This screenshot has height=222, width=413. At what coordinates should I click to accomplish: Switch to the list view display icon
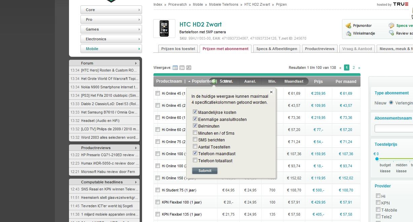[x=175, y=68]
